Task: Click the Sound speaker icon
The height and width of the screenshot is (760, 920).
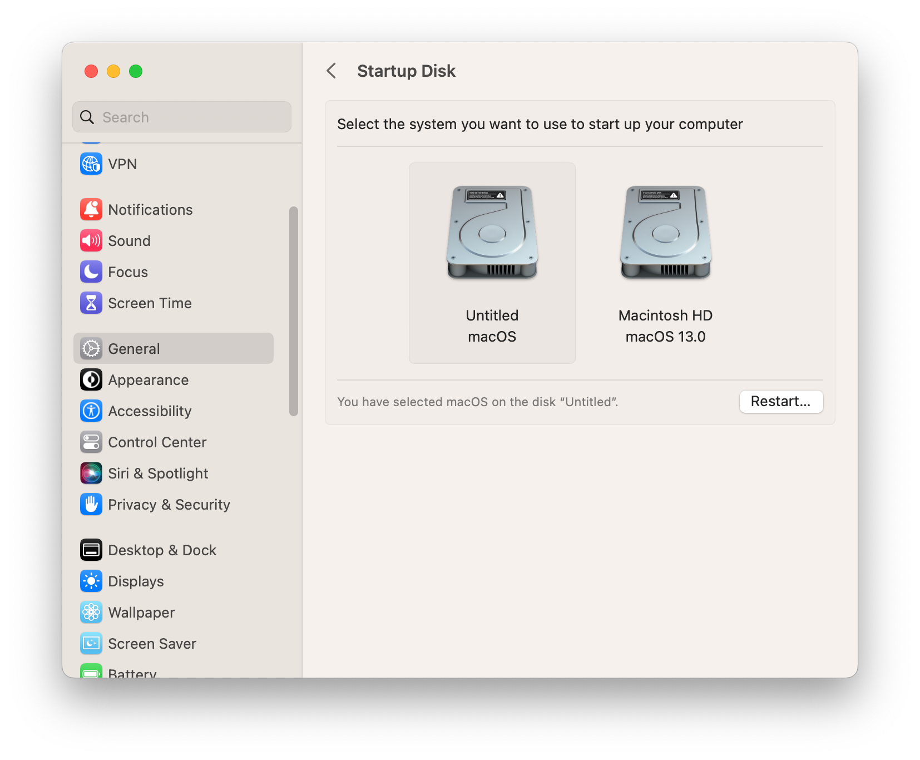Action: [x=91, y=241]
